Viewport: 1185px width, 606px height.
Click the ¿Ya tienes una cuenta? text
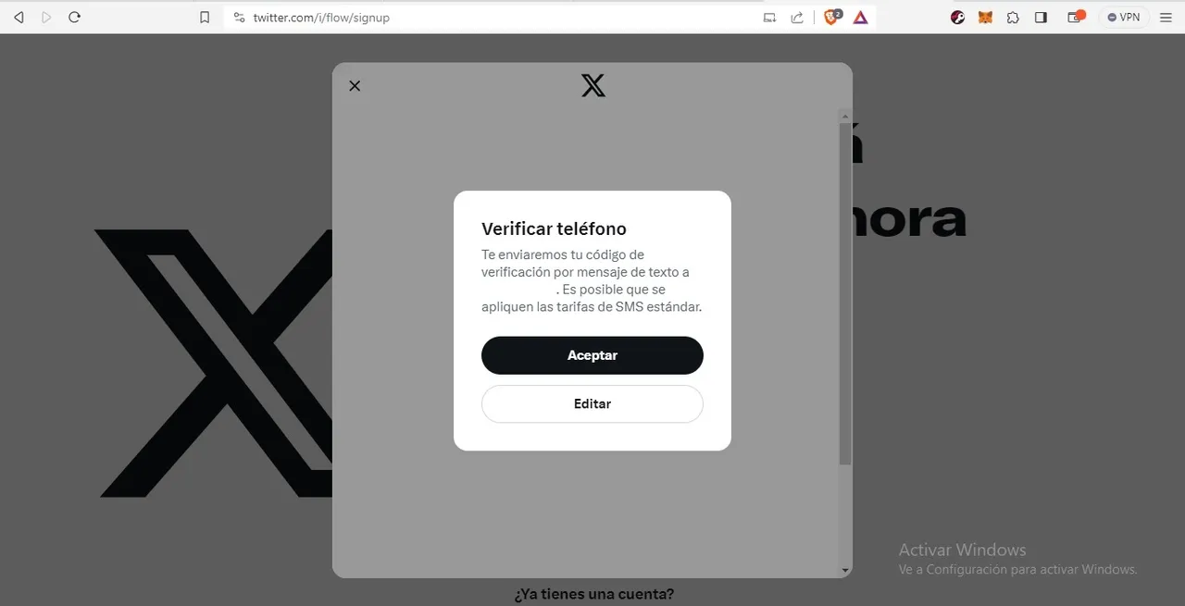tap(594, 594)
